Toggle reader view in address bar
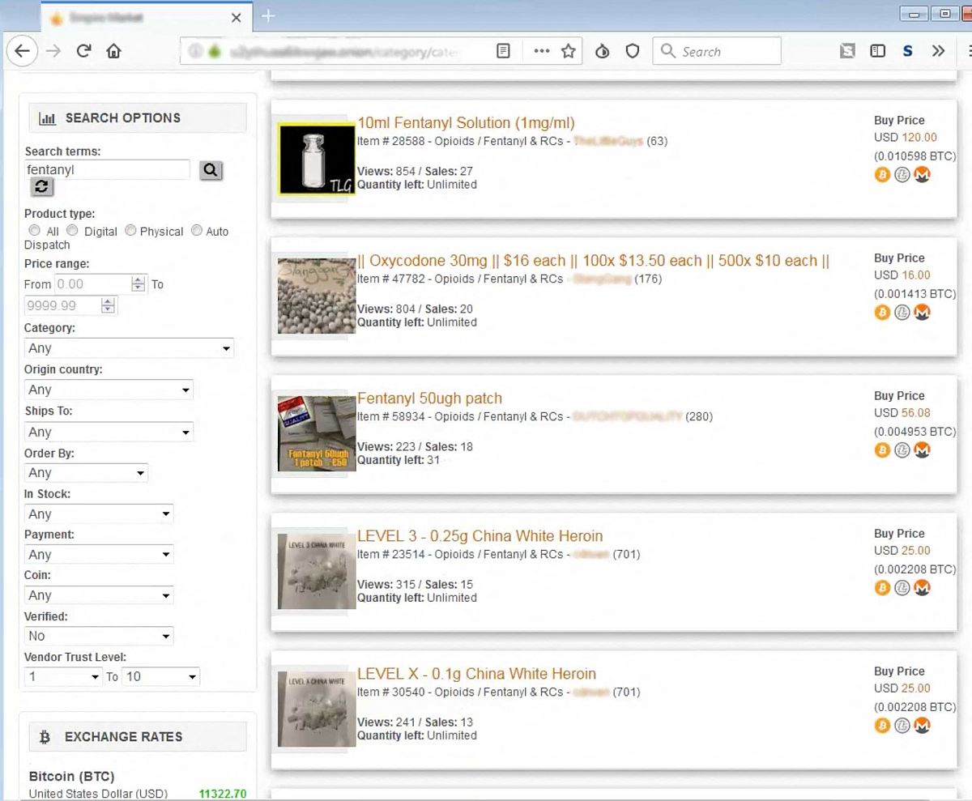Viewport: 972px width, 801px height. tap(503, 51)
